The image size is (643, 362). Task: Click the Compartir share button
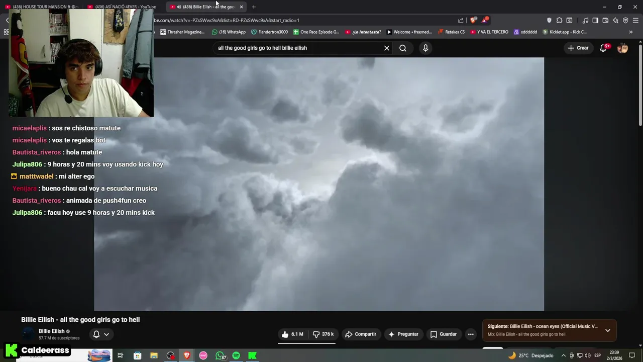click(361, 334)
